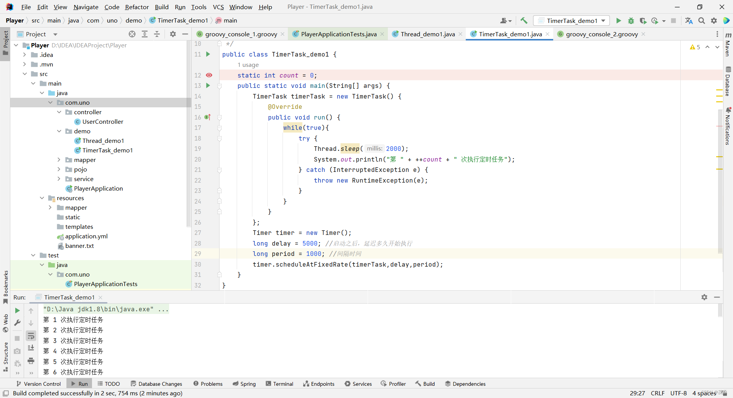Collapse the resources folder
The width and height of the screenshot is (733, 398).
pos(42,198)
